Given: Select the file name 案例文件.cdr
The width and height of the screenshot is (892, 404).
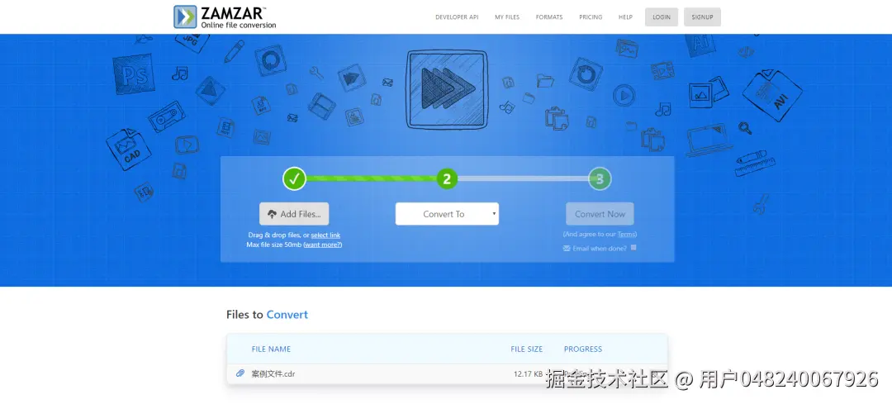Looking at the screenshot, I should [x=273, y=373].
